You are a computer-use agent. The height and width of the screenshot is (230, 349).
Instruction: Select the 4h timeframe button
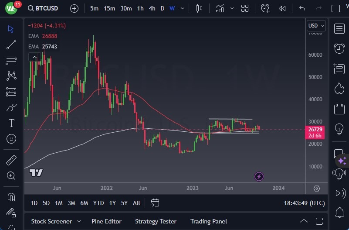click(x=152, y=8)
